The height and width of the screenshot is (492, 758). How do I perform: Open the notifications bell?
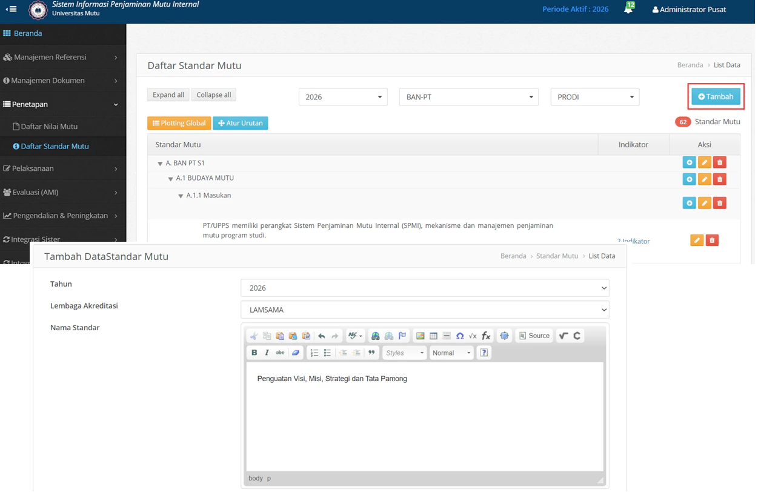tap(628, 9)
